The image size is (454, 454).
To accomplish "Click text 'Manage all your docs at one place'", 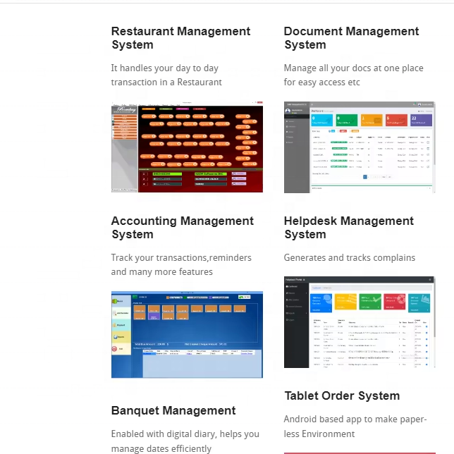I will pos(353,68).
